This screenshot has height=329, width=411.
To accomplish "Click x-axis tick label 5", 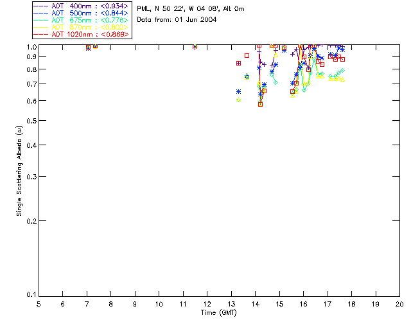I will coord(39,304).
